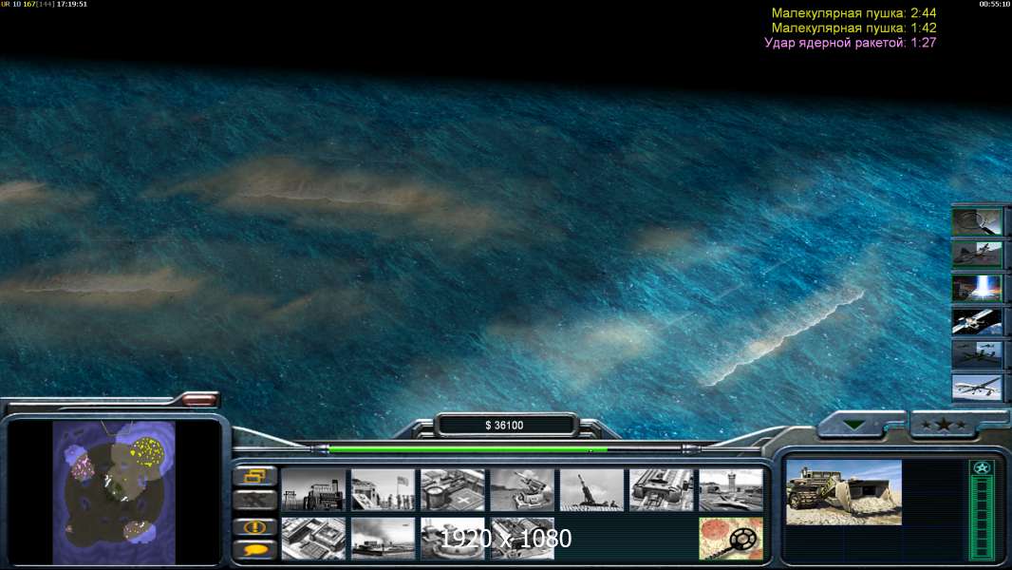
Task: Build the Airfield with control tower
Action: click(x=731, y=490)
